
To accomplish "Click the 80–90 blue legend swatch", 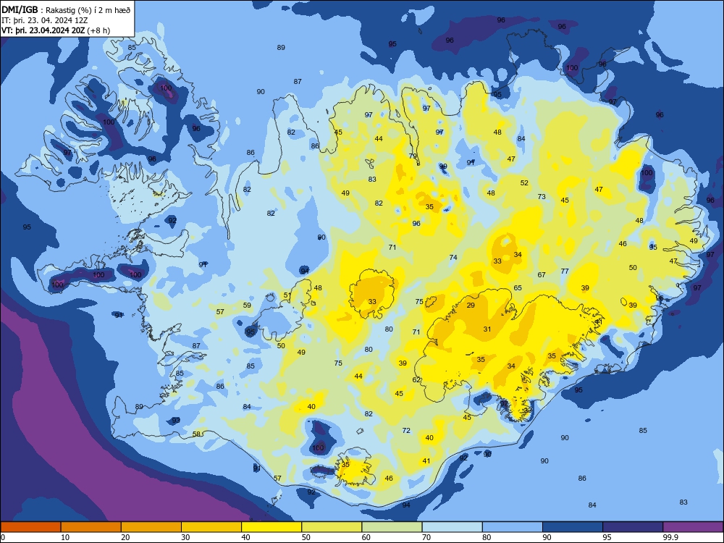I will 513,527.
